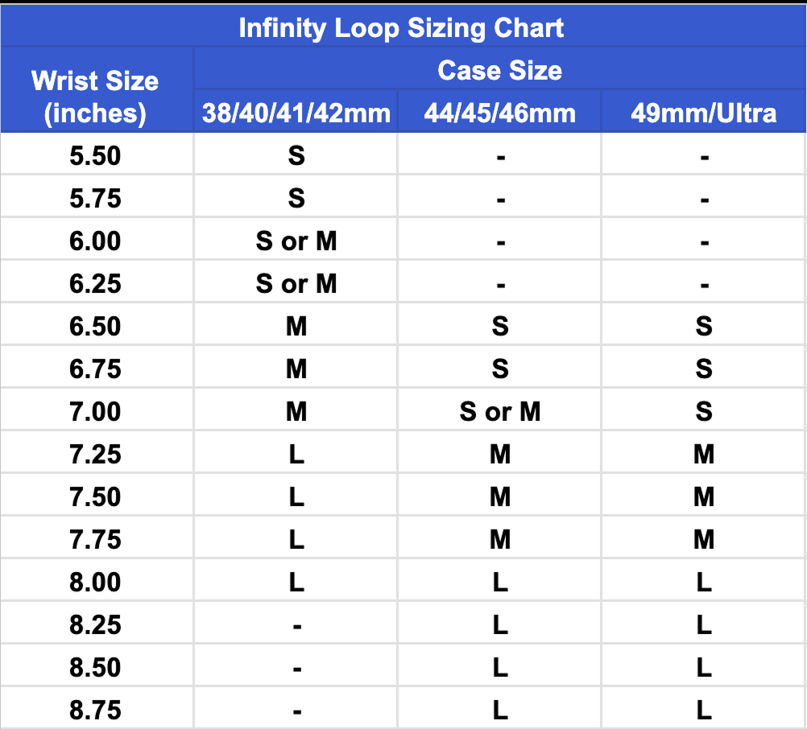Click the 7.00 wrist size cell
The image size is (807, 729).
point(95,411)
